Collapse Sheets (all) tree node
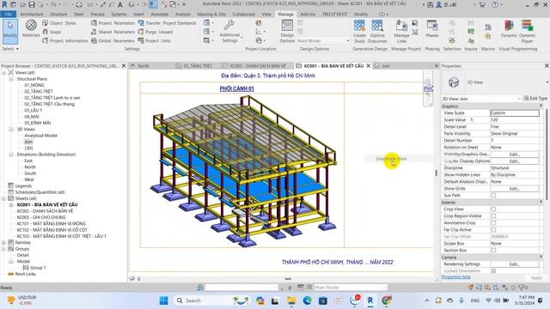The height and width of the screenshot is (309, 550). pyautogui.click(x=3, y=198)
